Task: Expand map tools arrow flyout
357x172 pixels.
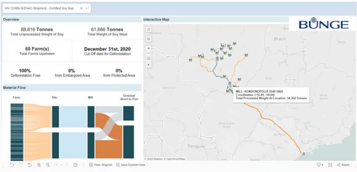Action: tap(149, 64)
